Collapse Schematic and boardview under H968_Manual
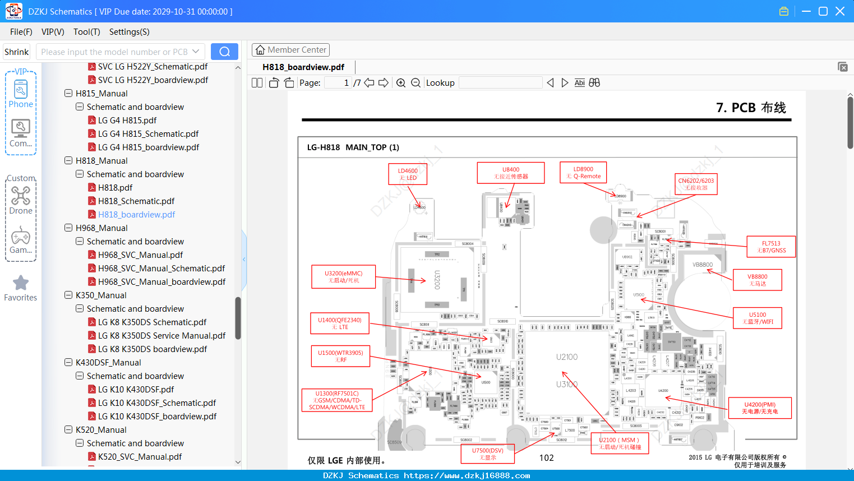 tap(80, 241)
